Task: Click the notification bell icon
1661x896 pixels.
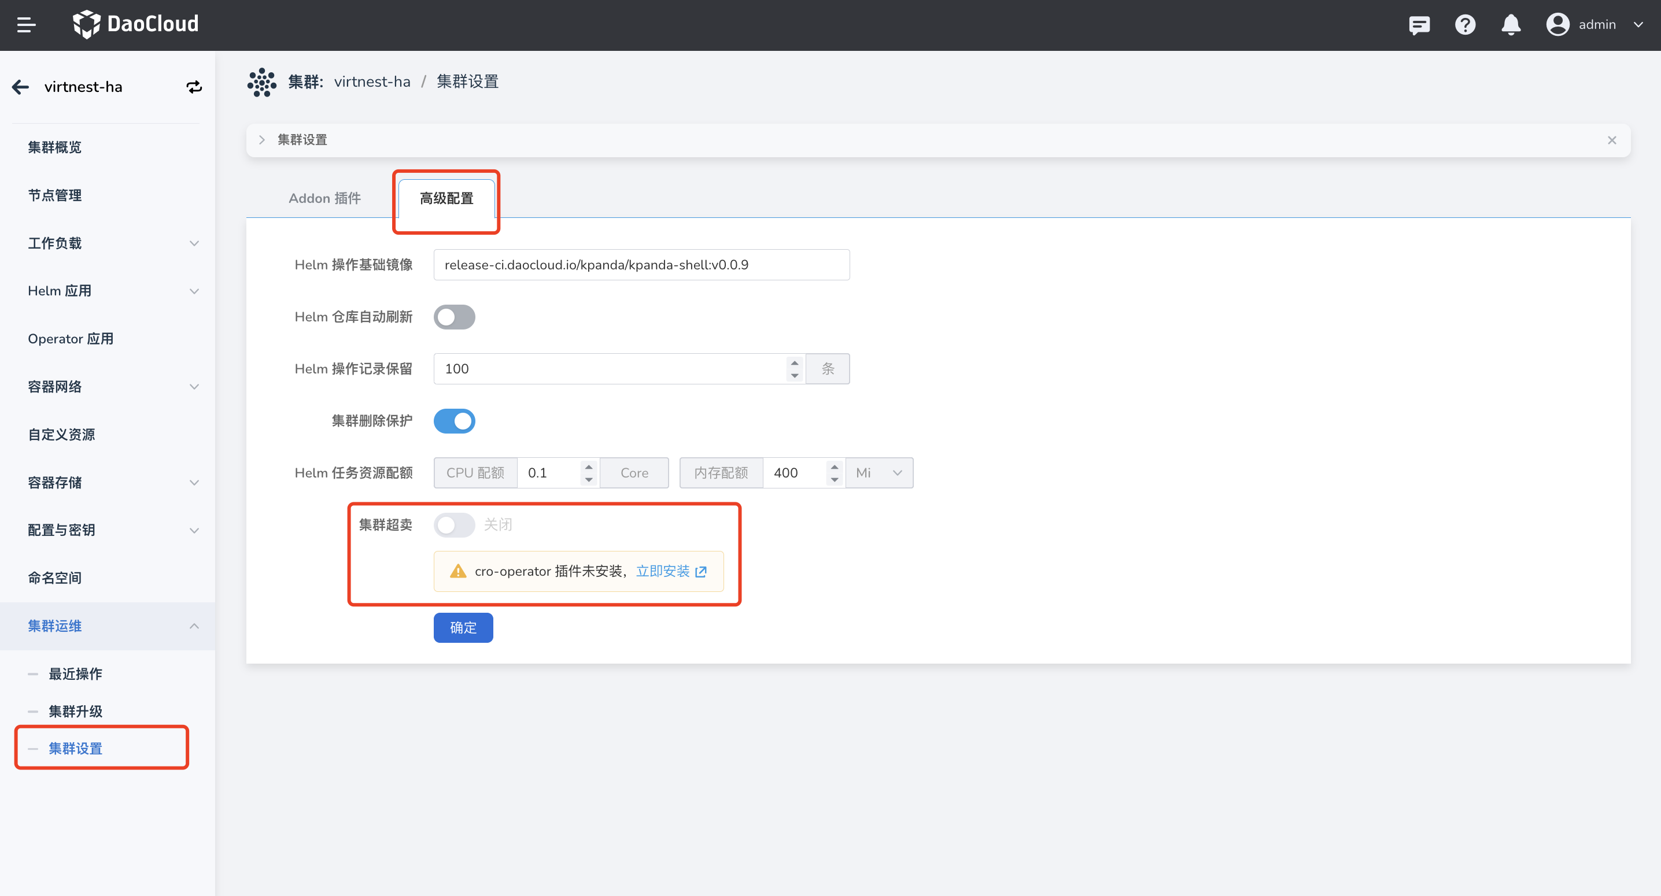Action: tap(1511, 24)
